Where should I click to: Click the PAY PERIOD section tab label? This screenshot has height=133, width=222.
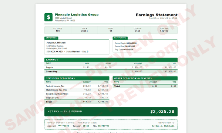pos(120,38)
